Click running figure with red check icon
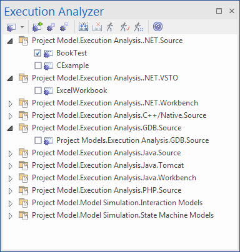Screen dimensions: 240x252 124,27
